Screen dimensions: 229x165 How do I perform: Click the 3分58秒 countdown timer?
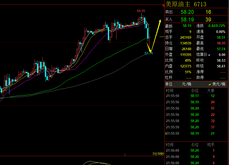(158, 154)
